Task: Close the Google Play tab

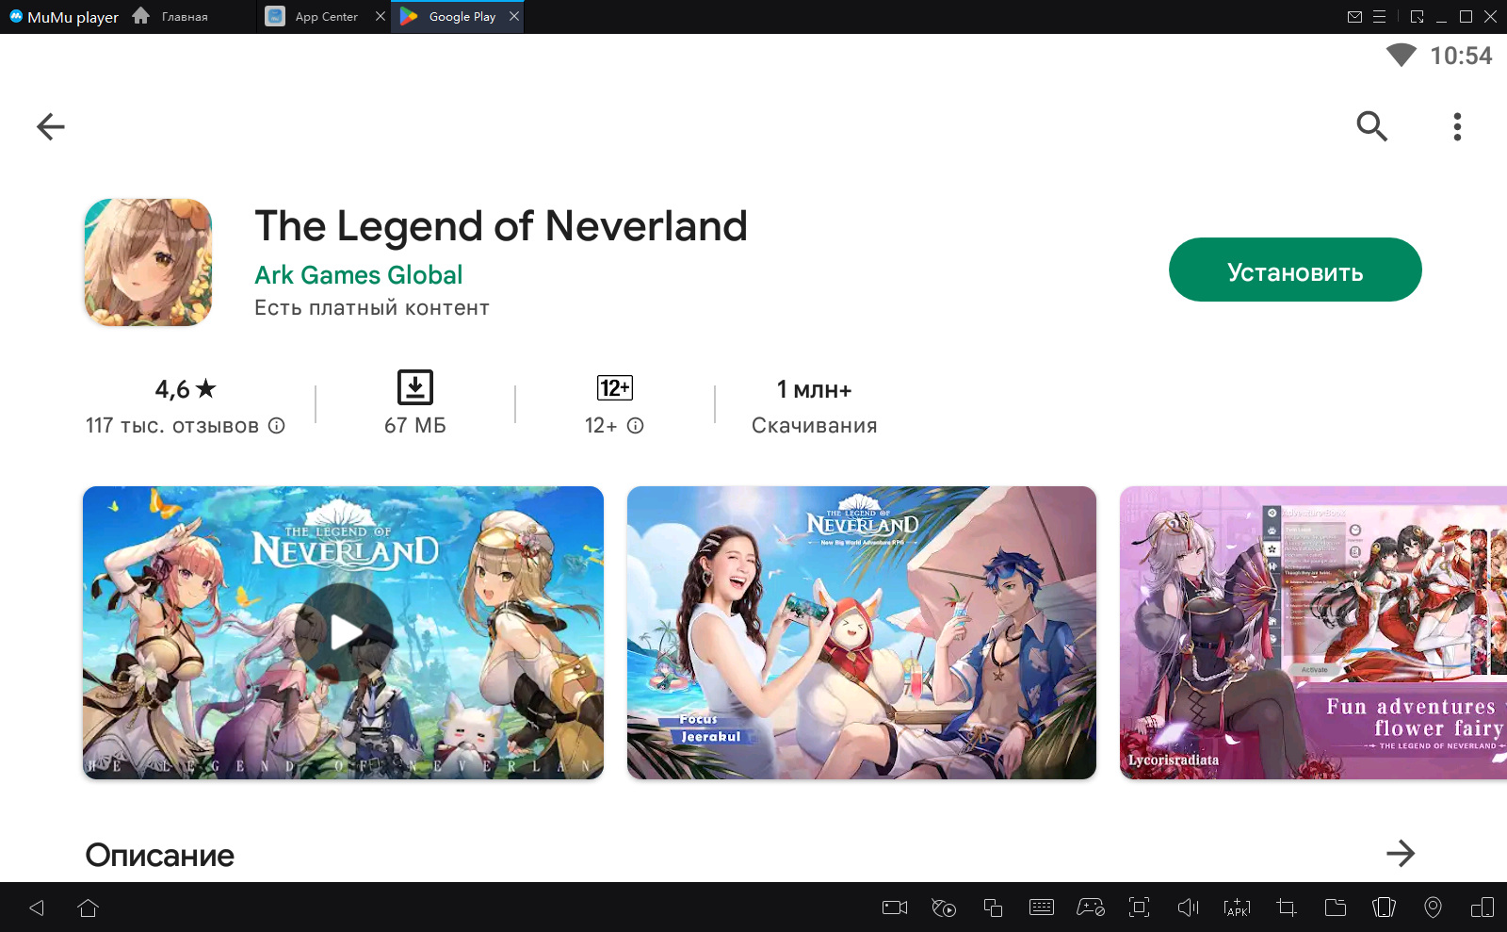Action: pos(514,17)
